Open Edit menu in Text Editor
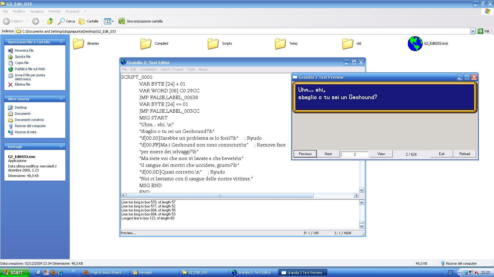The image size is (494, 277). 133,69
